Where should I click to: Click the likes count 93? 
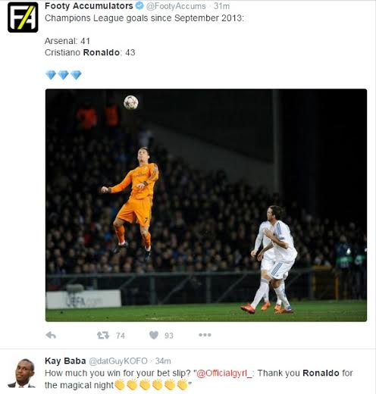(x=169, y=336)
